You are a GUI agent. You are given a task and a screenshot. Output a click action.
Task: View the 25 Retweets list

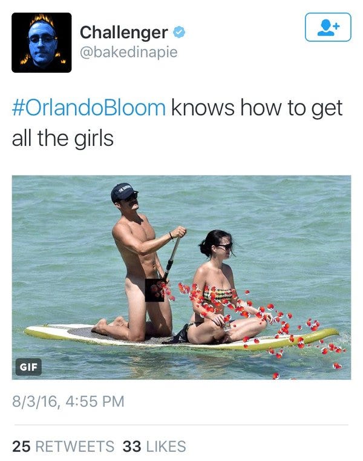point(63,446)
